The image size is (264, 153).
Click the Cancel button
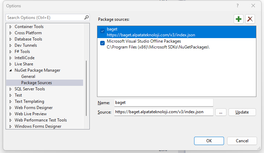242,141
